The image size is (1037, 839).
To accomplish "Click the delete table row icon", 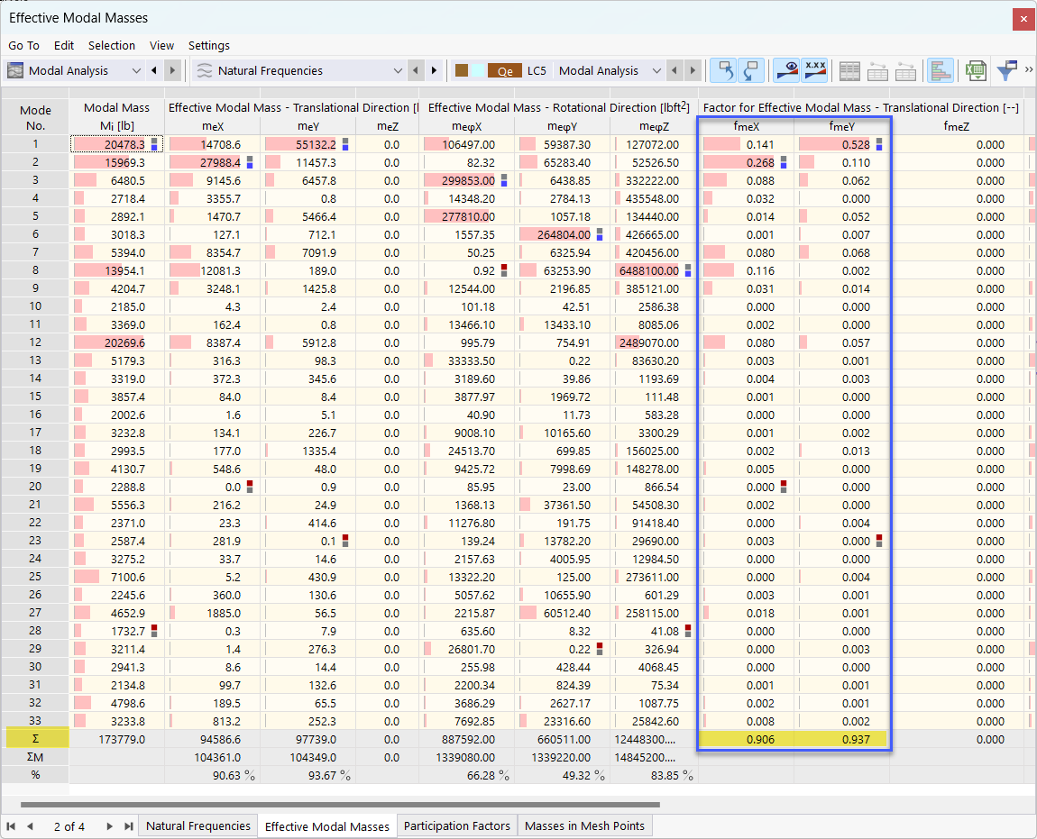I will [x=905, y=71].
